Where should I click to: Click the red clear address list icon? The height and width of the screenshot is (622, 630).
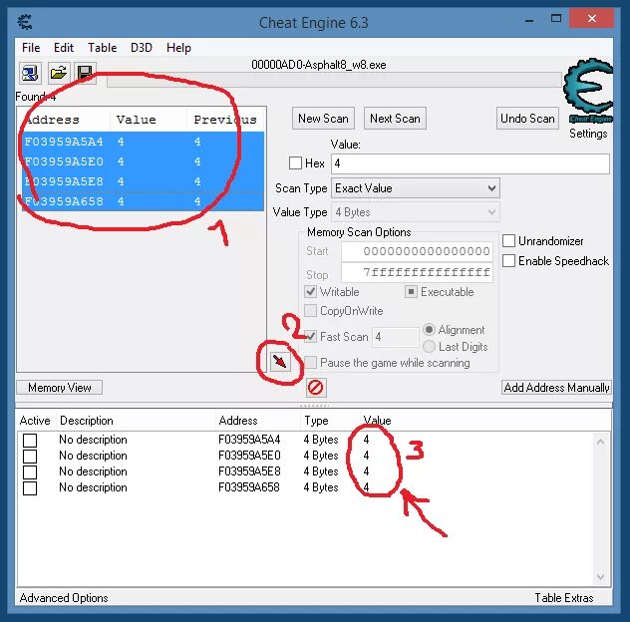[315, 388]
